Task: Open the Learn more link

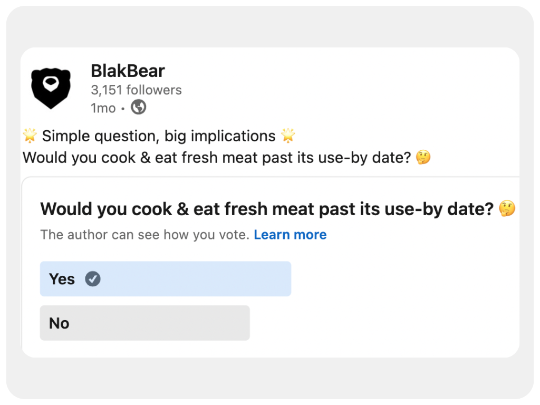Action: 290,235
